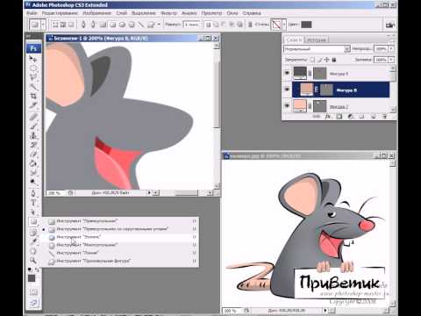The width and height of the screenshot is (421, 316).
Task: Swap foreground and background colors
Action: 37,269
